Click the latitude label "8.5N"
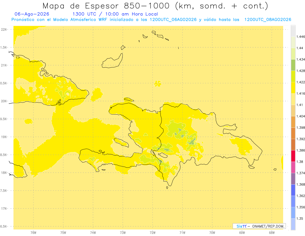 click(4, 155)
